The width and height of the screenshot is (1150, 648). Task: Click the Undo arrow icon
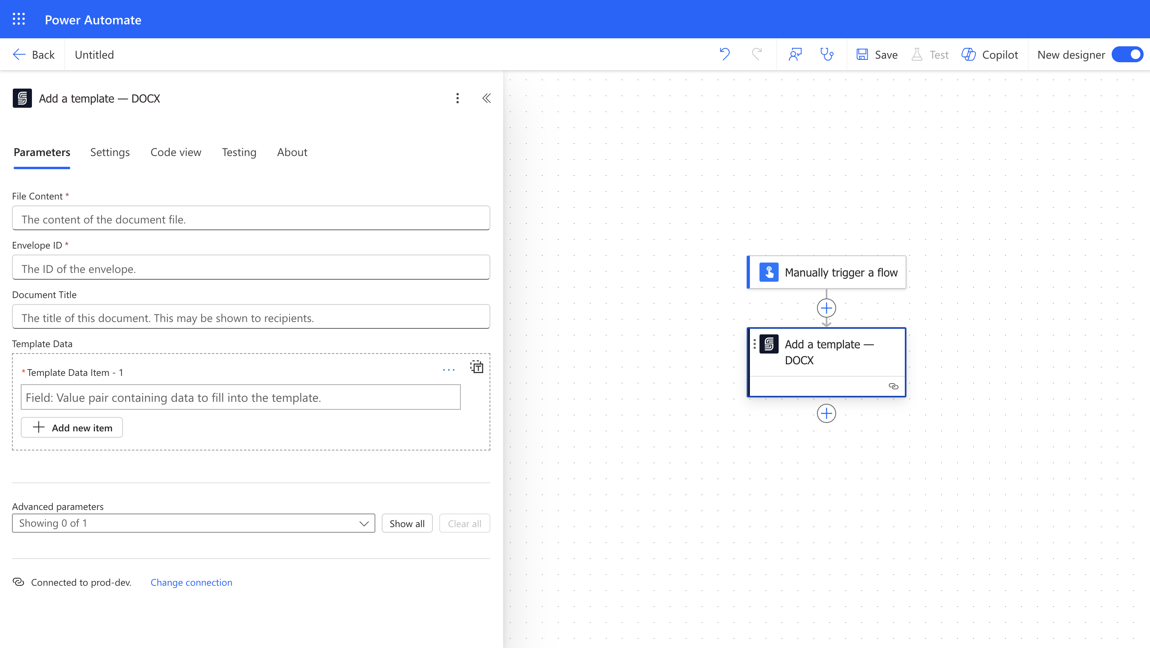(725, 54)
